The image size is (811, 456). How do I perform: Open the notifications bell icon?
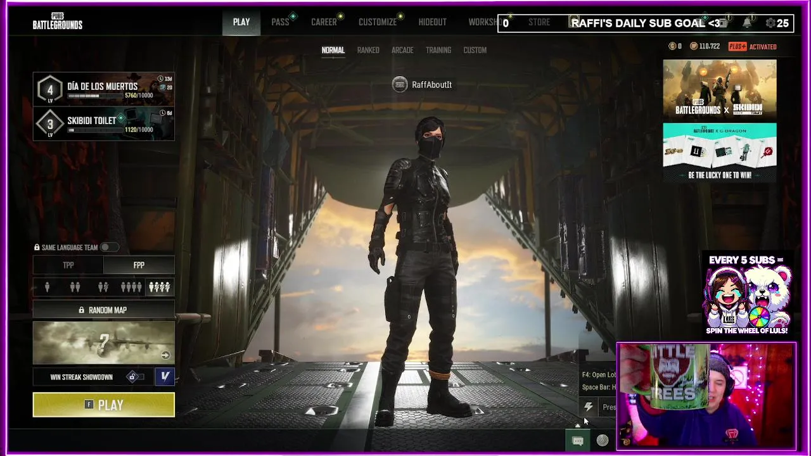[747, 23]
